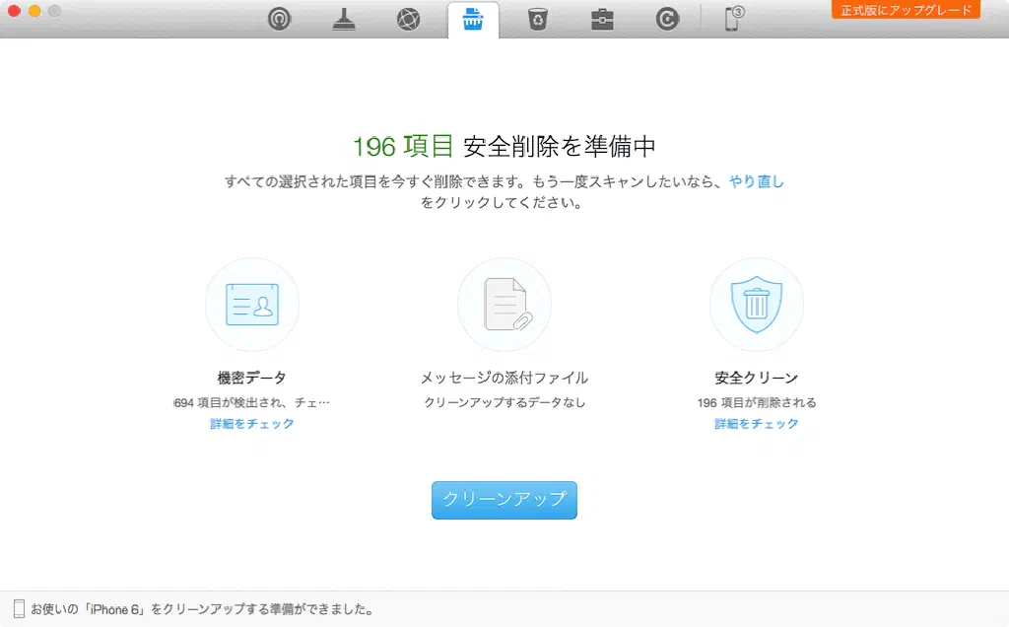
Task: Open the Toolbox briefcase icon
Action: [602, 19]
